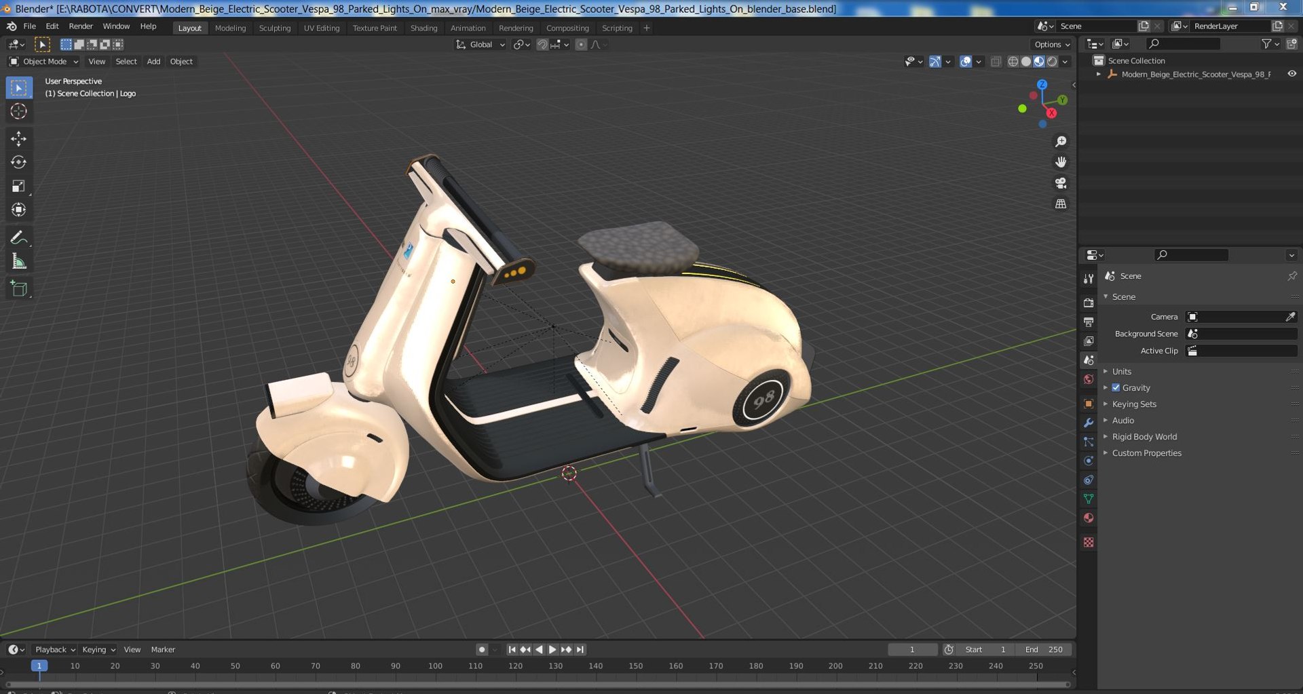
Task: Open Texture checker properties tab
Action: coord(1089,543)
